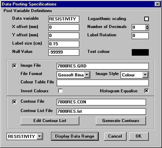Open the File Format dropdown

click(87, 75)
